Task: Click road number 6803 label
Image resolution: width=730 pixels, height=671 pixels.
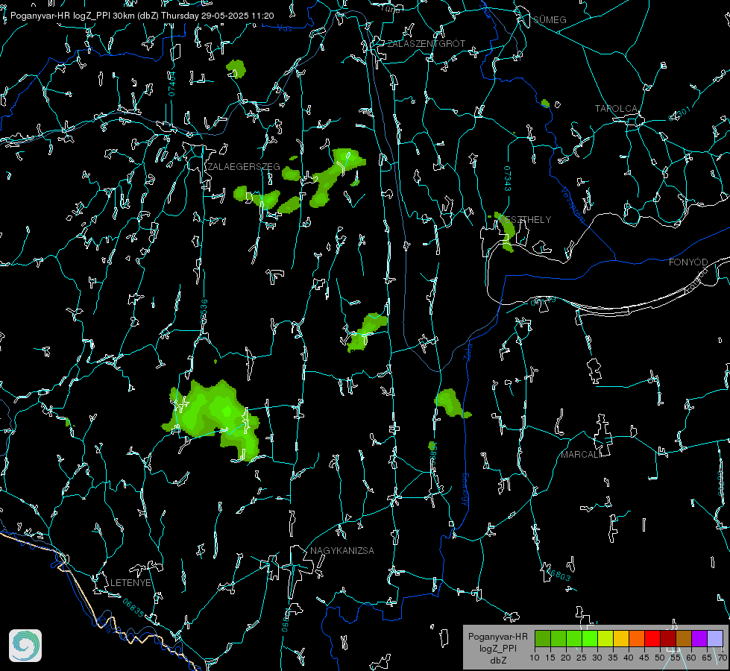Action: [559, 576]
